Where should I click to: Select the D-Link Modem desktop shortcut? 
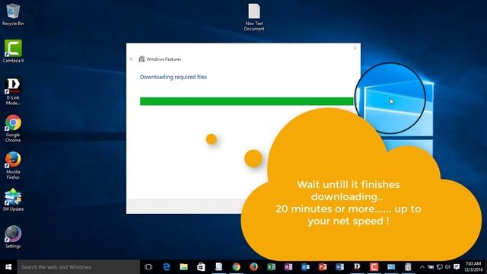pyautogui.click(x=13, y=91)
